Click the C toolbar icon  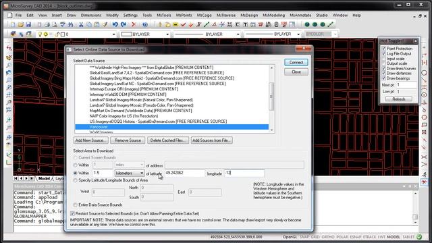tap(238, 24)
